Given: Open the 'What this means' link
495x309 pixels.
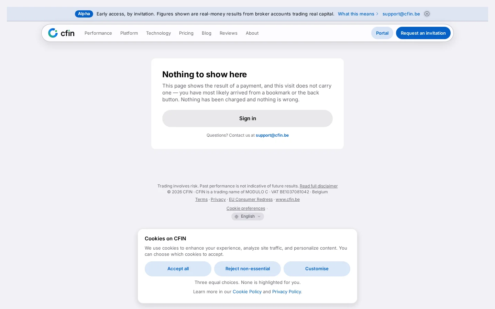Looking at the screenshot, I should [358, 14].
